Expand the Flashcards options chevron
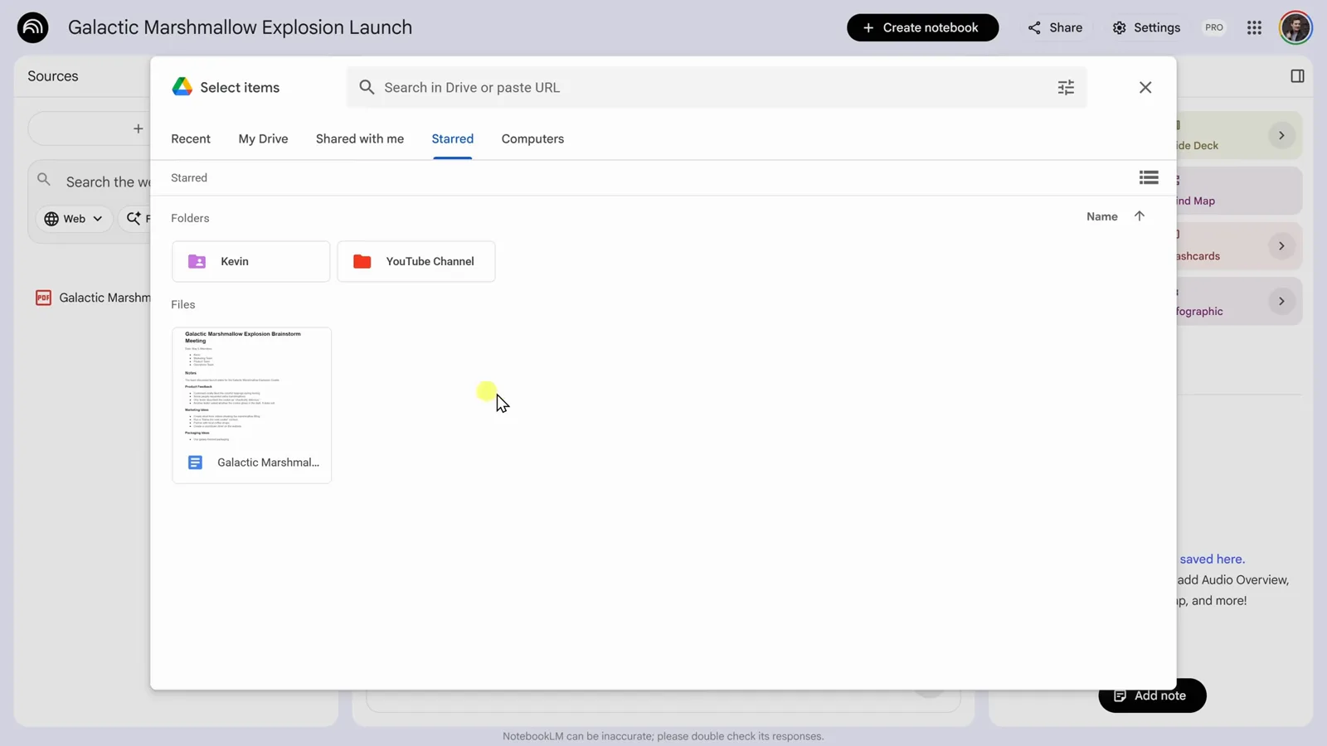 coord(1281,246)
